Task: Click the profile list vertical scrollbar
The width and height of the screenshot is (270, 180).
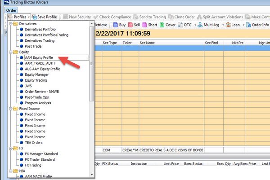Action: pos(92,67)
